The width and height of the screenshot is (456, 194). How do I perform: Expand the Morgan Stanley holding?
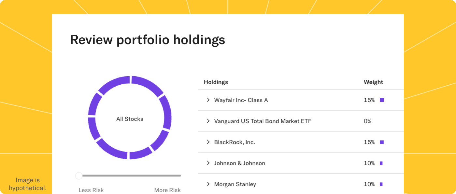208,184
